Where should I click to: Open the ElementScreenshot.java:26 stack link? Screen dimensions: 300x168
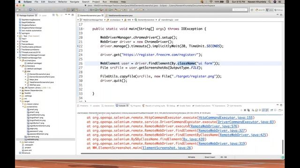point(167,148)
